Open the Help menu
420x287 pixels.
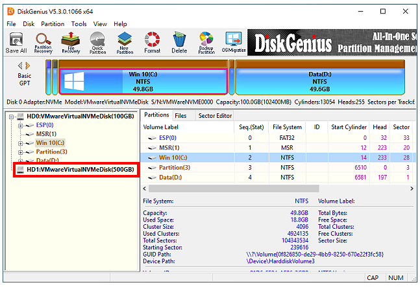click(x=120, y=24)
